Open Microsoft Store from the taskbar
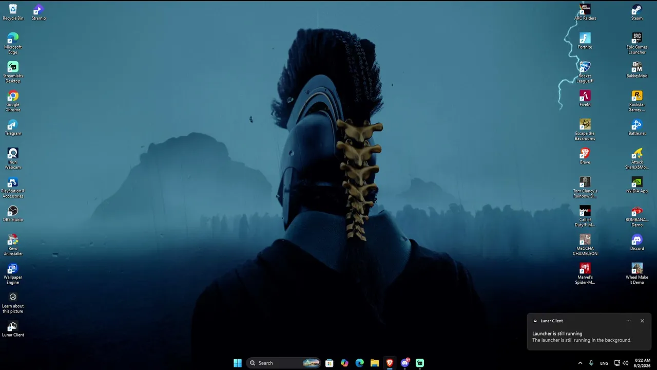Image resolution: width=657 pixels, height=370 pixels. click(330, 363)
